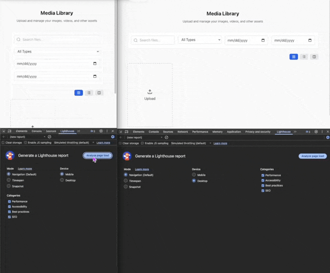Click Learn more next to Mode, left panel

(x=25, y=168)
